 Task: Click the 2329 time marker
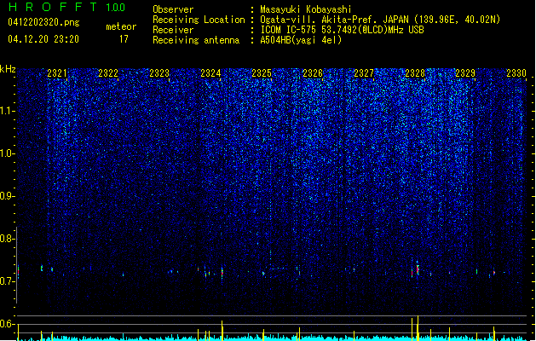point(465,72)
